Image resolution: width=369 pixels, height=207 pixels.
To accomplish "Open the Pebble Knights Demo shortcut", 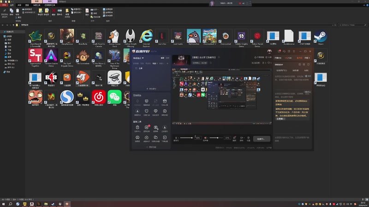I will (x=241, y=38).
